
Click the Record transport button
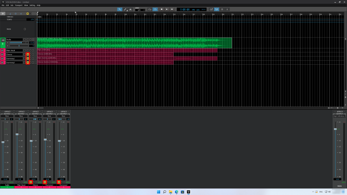[172, 9]
